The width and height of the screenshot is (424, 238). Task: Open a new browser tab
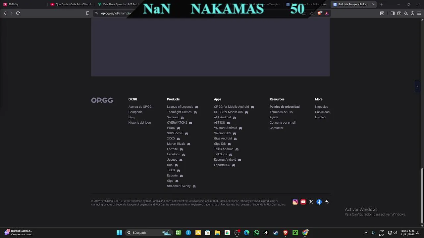tap(381, 4)
